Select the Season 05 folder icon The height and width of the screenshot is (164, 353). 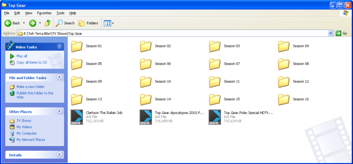[x=76, y=64]
